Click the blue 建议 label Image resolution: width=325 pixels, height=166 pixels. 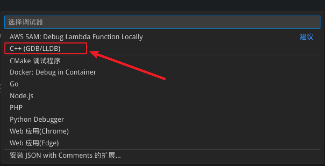pyautogui.click(x=306, y=37)
